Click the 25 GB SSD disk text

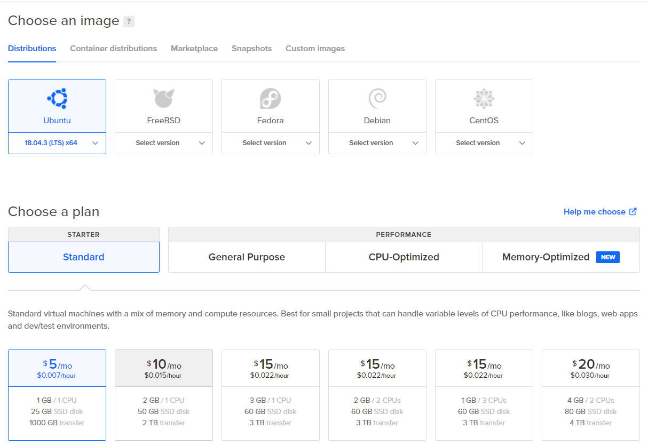pyautogui.click(x=57, y=411)
